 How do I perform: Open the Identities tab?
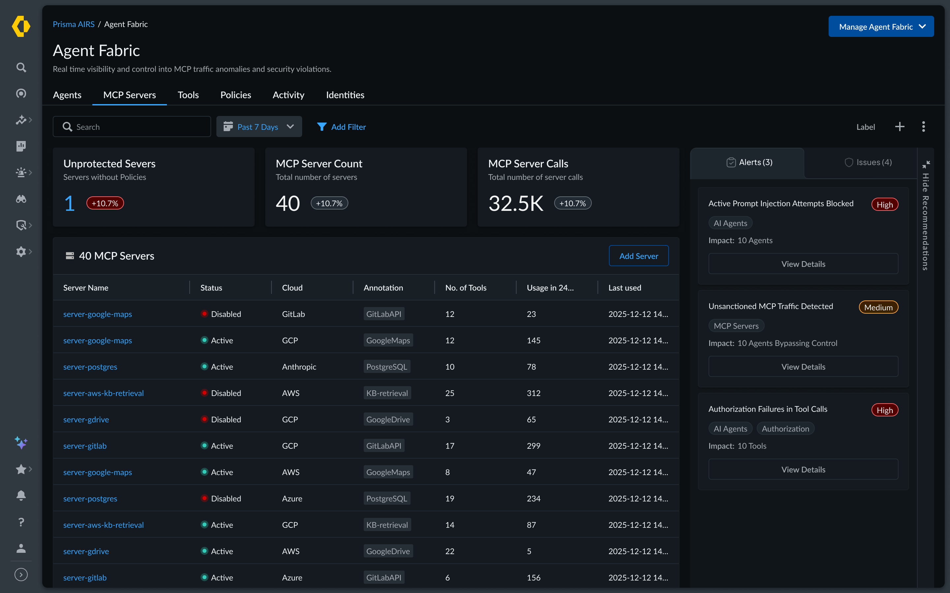pos(345,95)
